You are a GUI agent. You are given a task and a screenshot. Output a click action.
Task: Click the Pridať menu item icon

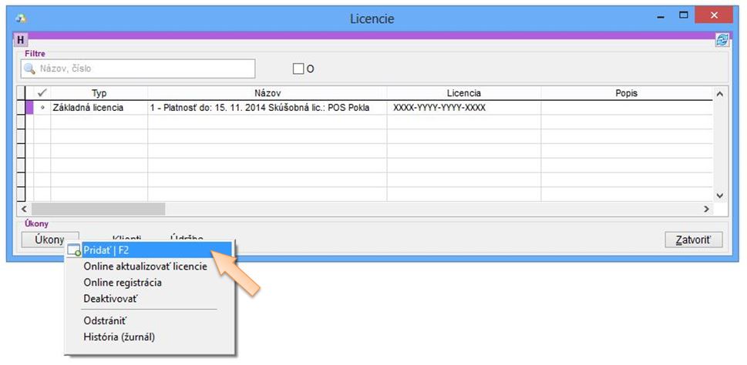(x=74, y=251)
